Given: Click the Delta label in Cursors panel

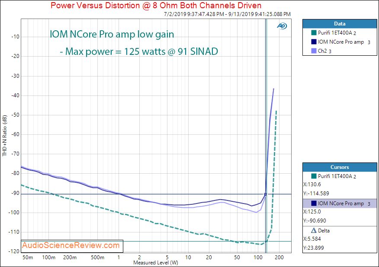Looking at the screenshot, I should (324, 231).
